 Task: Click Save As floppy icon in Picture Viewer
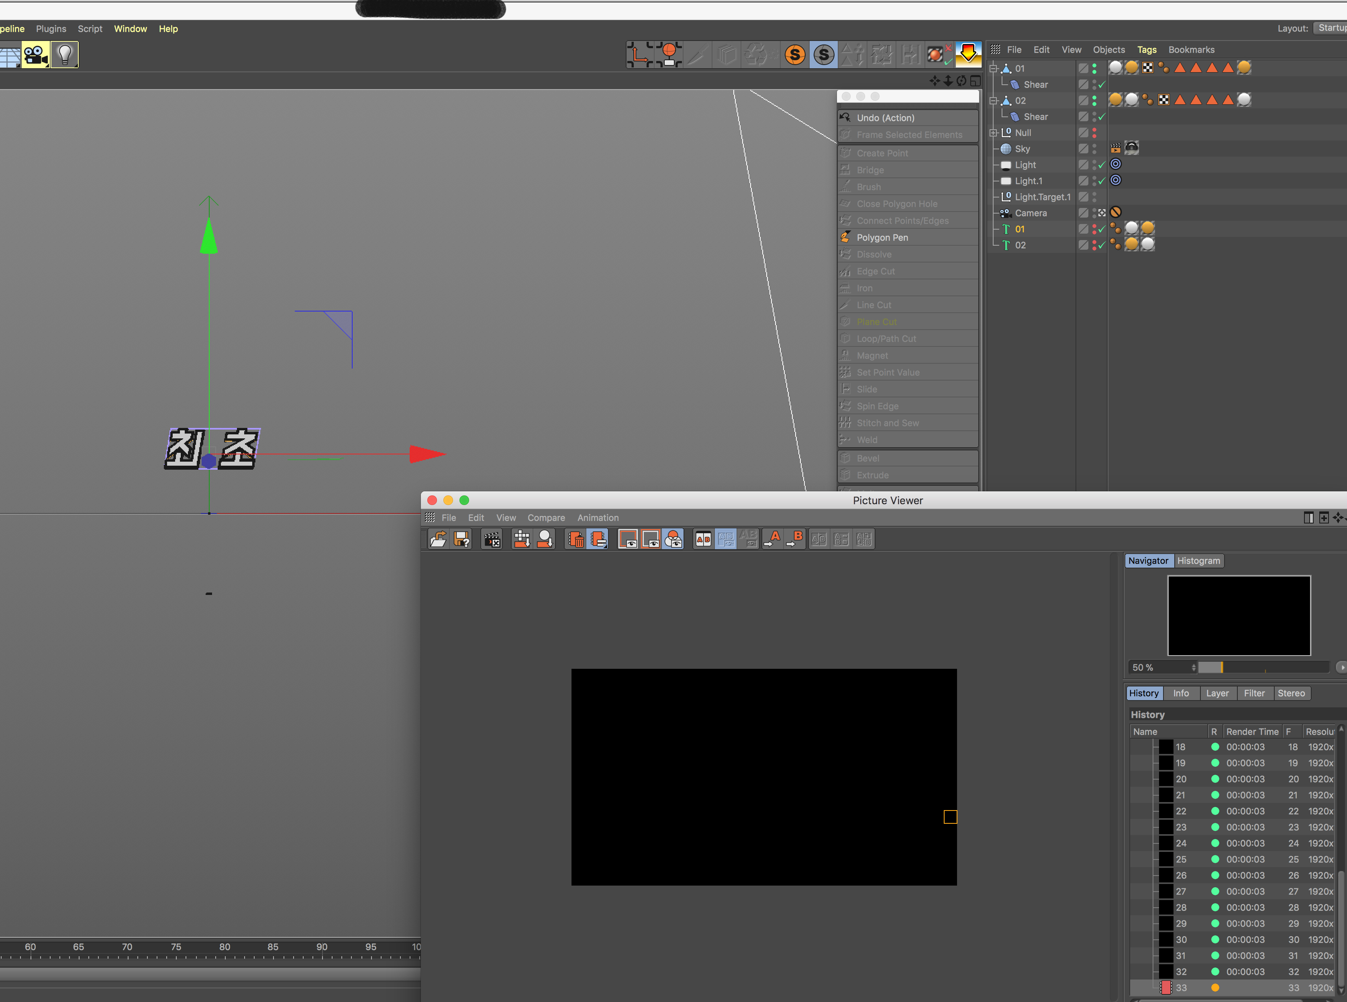(461, 539)
